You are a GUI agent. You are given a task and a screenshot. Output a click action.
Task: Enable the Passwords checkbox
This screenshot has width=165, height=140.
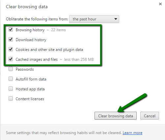click(11, 69)
